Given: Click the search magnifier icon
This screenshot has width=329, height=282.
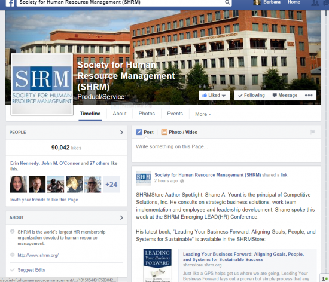Looking at the screenshot, I should coord(227,2).
